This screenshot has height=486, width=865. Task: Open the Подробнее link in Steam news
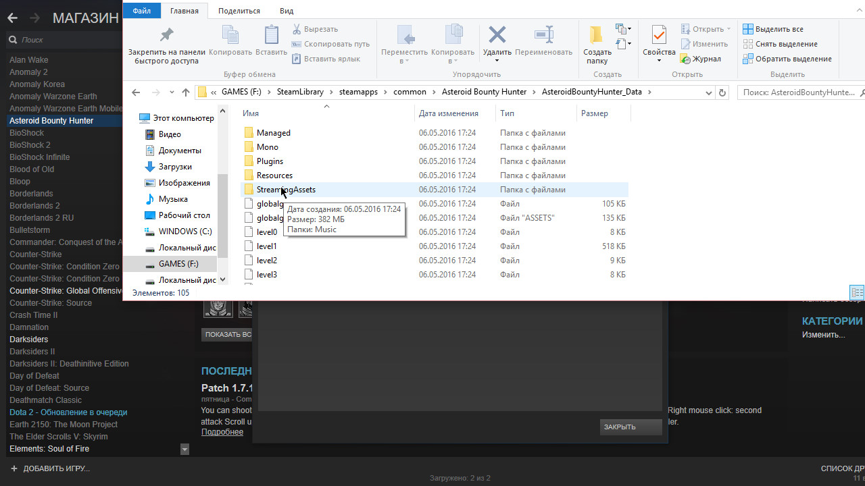222,432
